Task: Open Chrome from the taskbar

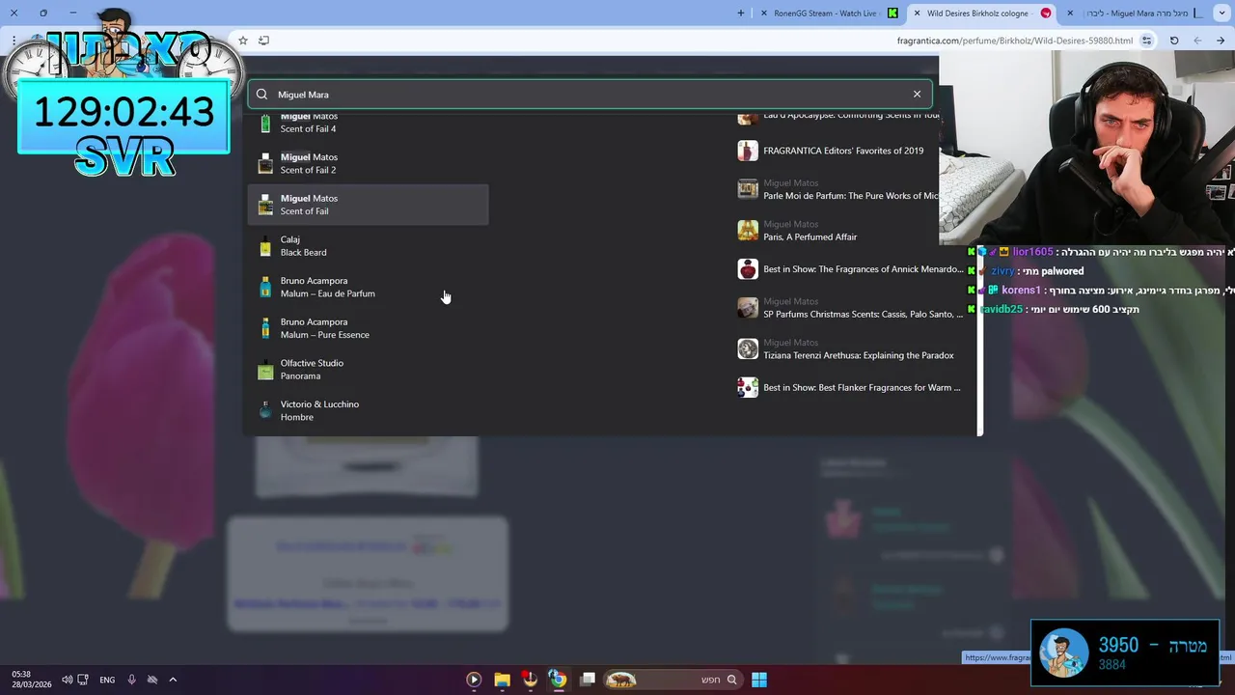Action: (x=558, y=680)
